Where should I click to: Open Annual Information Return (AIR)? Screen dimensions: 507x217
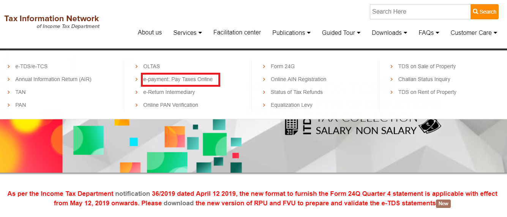pyautogui.click(x=53, y=79)
